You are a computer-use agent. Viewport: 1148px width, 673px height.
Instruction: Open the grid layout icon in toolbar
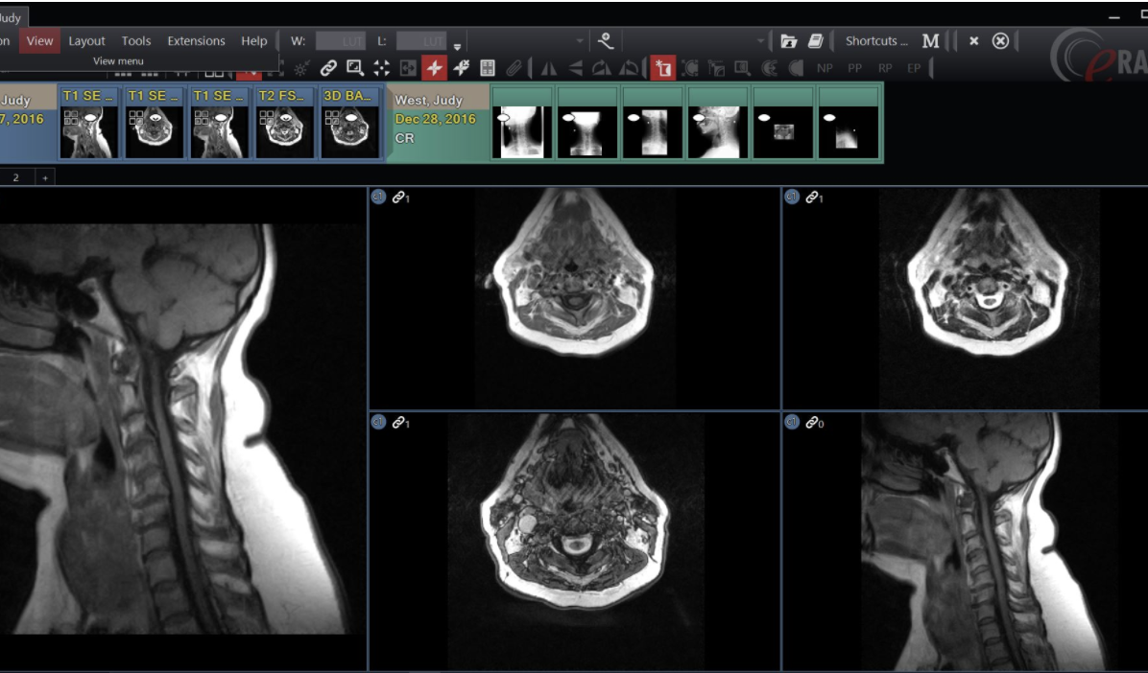(x=489, y=69)
